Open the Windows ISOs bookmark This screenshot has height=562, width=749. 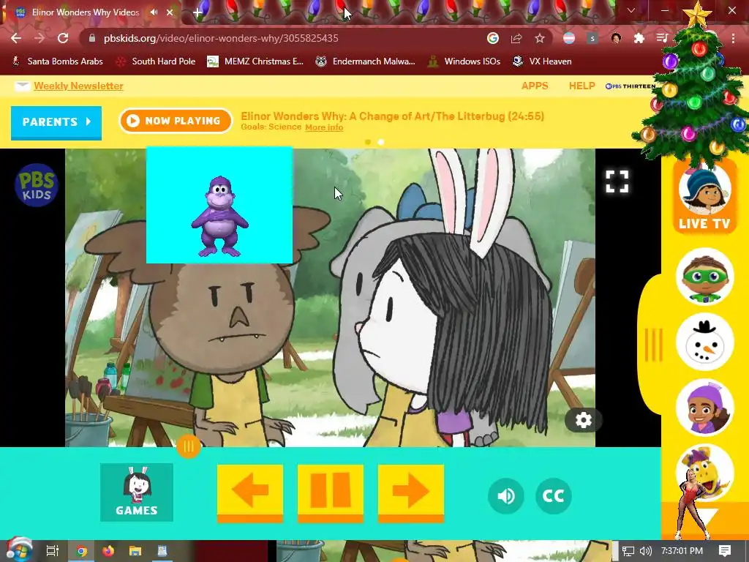pos(464,61)
